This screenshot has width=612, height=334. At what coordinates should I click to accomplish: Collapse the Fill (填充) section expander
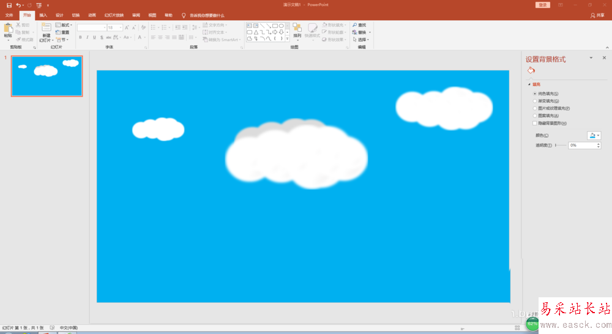tap(529, 84)
